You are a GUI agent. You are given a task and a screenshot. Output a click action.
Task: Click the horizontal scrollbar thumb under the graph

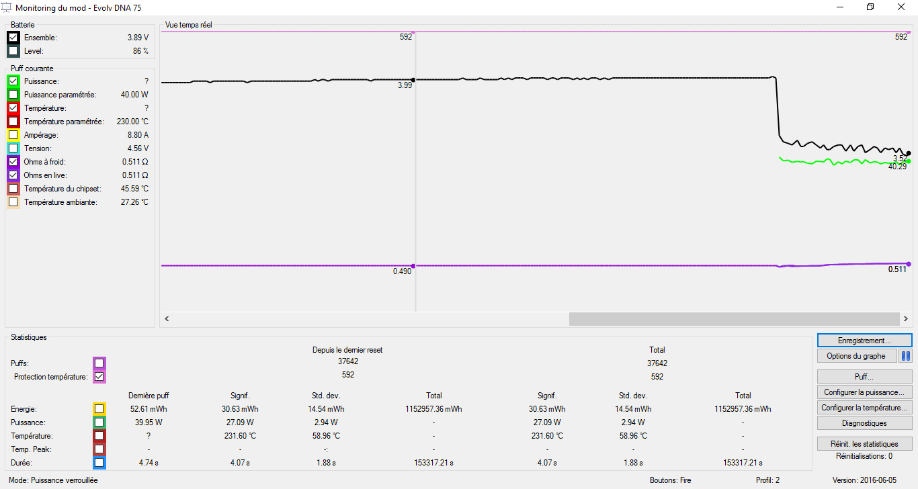point(734,318)
